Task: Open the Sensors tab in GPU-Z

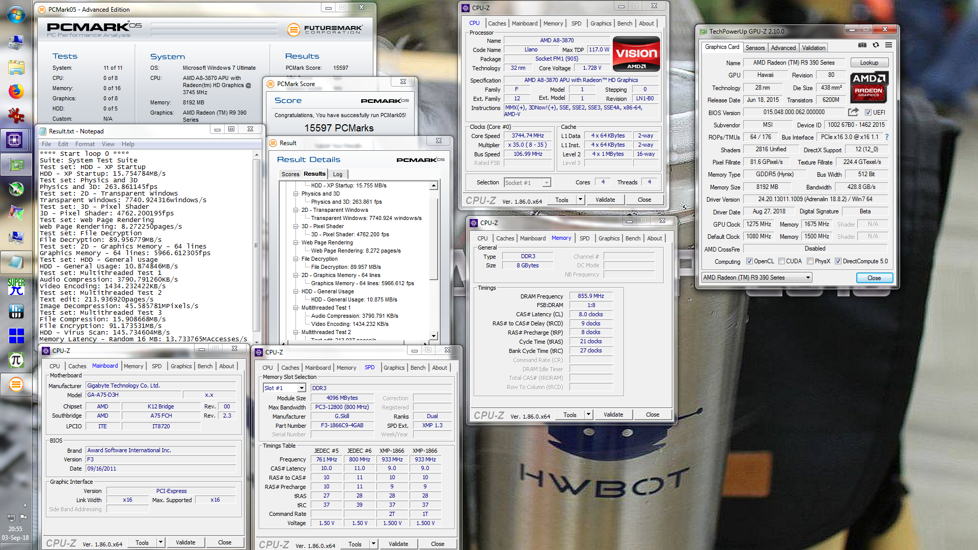Action: pyautogui.click(x=755, y=48)
